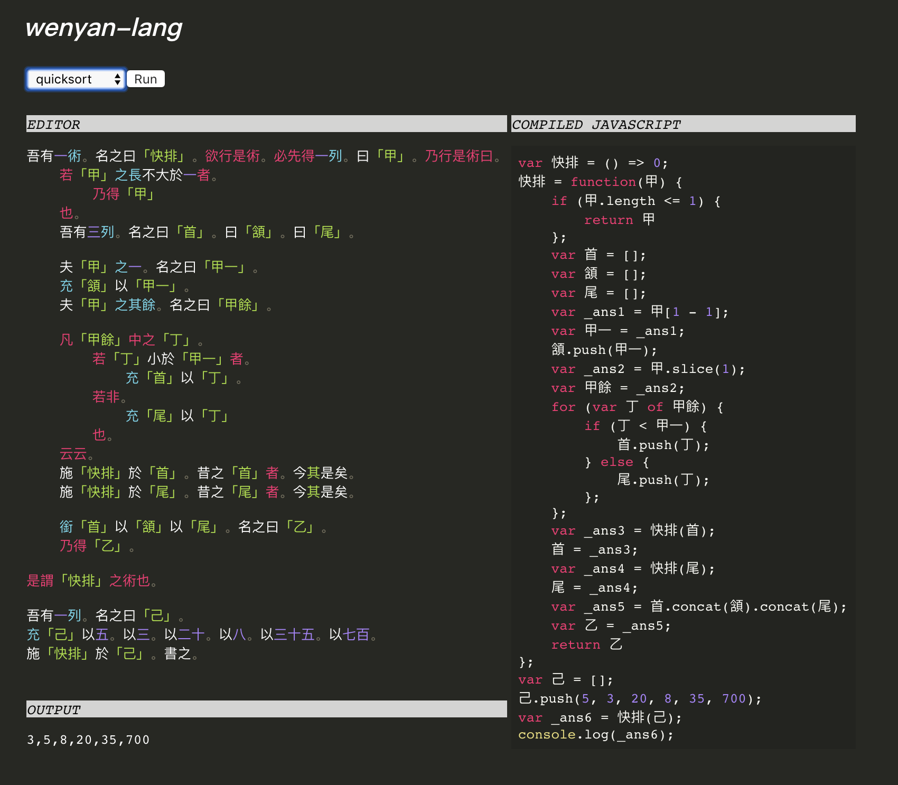The image size is (898, 785).
Task: Click editor line 乃得「甲」
Action: tap(124, 194)
